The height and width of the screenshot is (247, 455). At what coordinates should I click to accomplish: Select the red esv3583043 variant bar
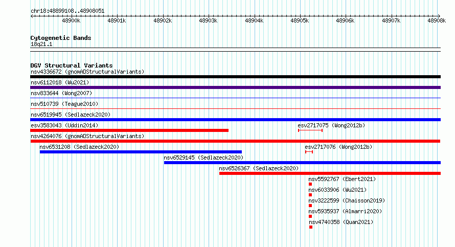click(x=129, y=130)
